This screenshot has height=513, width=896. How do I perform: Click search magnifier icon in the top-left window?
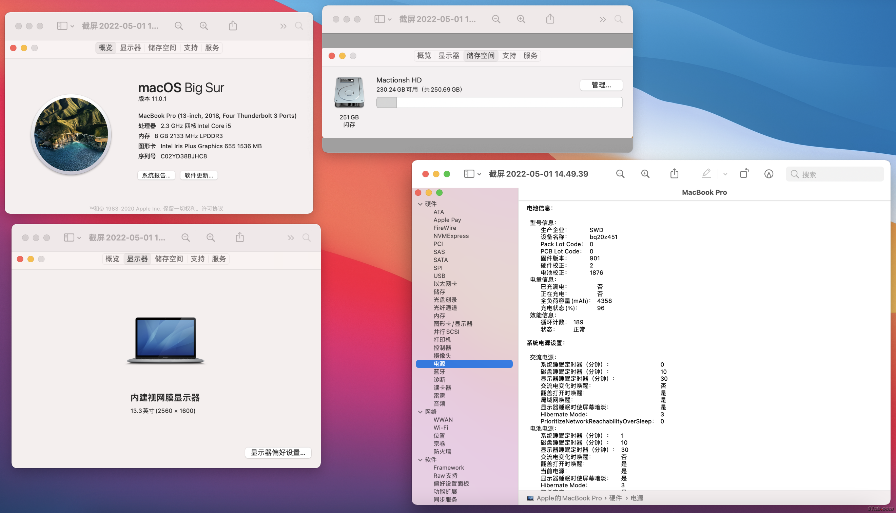(299, 26)
